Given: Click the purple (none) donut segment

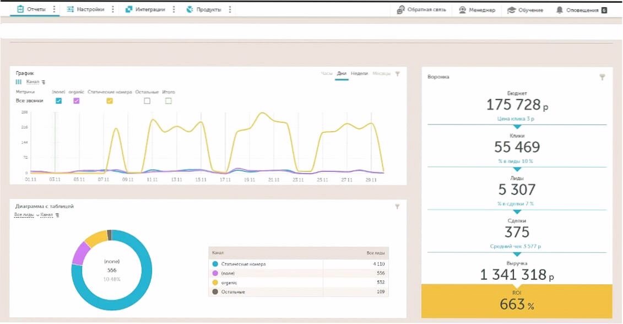Looking at the screenshot, I should click(80, 253).
